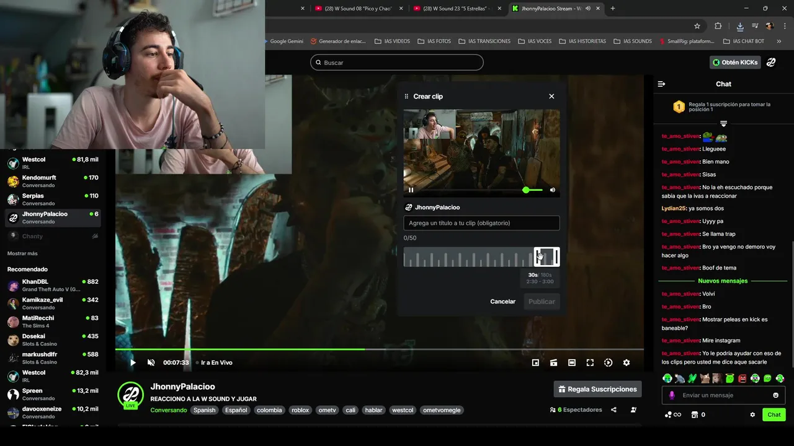The image size is (794, 446).
Task: Click the Enviar un mensaje chat input
Action: pyautogui.click(x=723, y=395)
